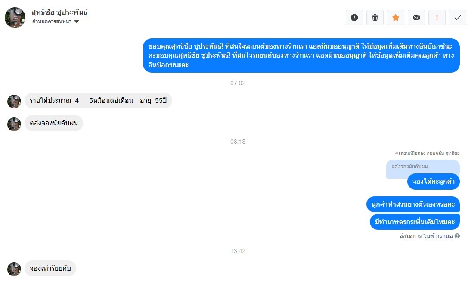The width and height of the screenshot is (468, 287).
Task: Click avatar beside รายได้ประมาณ message
Action: point(14,101)
